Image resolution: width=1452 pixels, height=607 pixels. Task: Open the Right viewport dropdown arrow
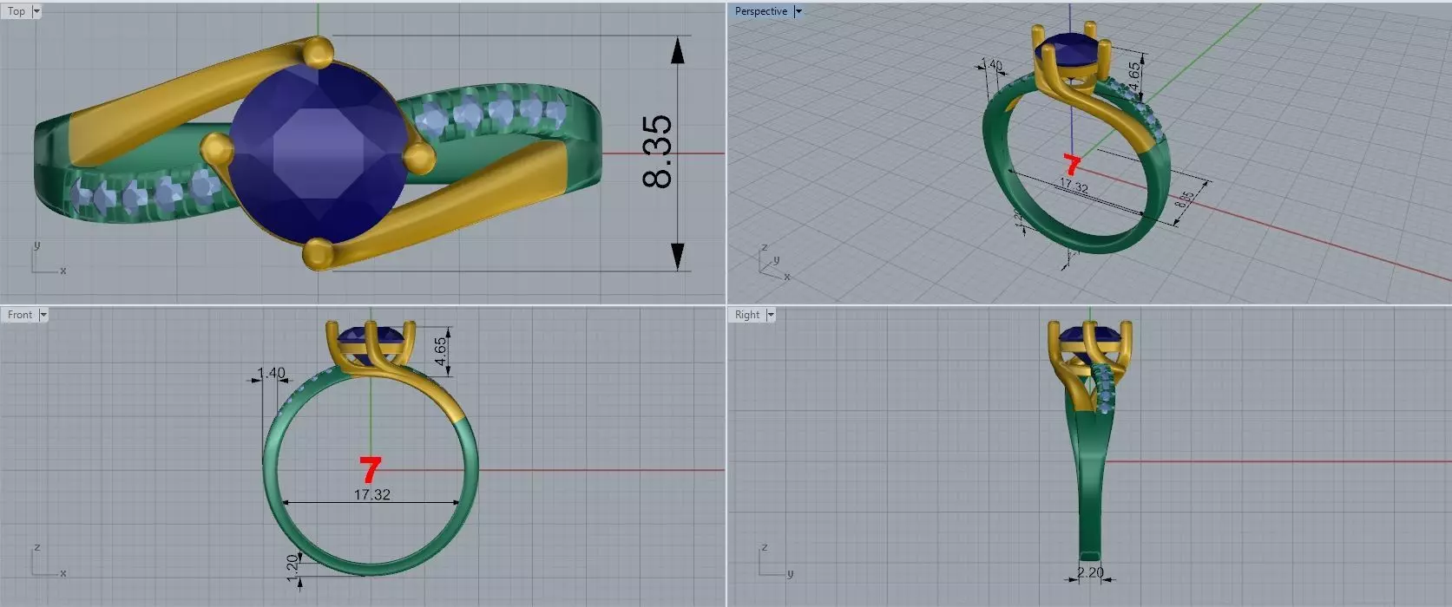[x=771, y=315]
